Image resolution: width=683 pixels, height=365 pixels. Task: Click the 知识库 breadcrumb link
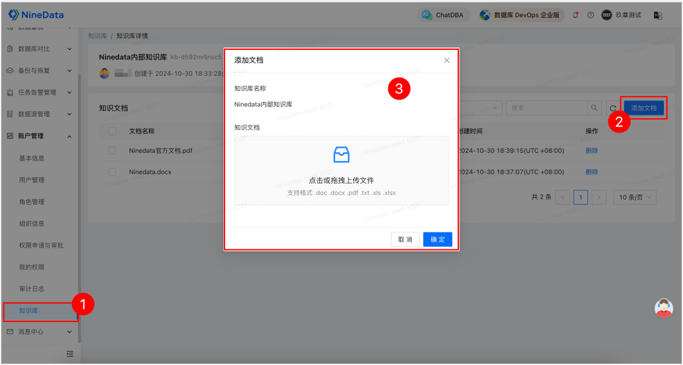[97, 35]
